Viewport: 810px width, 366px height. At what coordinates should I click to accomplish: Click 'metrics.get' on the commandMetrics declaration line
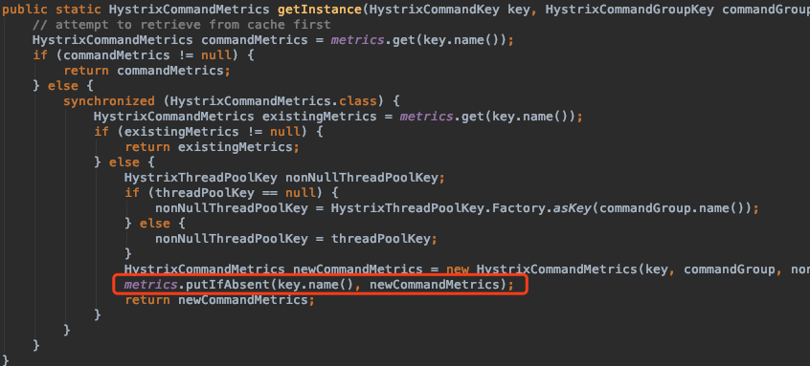373,40
